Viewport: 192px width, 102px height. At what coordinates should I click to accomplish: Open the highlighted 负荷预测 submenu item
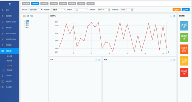(x=10, y=66)
